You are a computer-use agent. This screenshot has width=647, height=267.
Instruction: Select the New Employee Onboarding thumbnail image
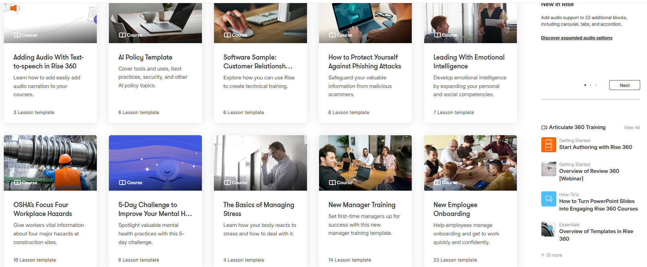[470, 163]
